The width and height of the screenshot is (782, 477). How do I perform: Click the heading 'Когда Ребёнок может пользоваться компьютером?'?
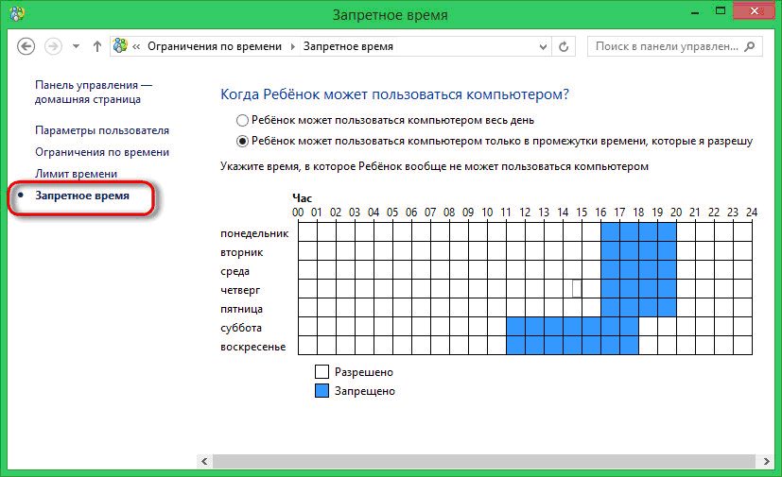coord(394,94)
